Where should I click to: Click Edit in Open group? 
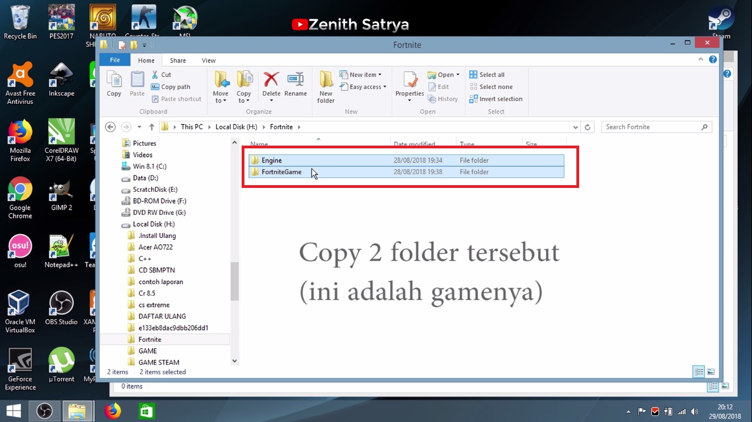(x=438, y=87)
